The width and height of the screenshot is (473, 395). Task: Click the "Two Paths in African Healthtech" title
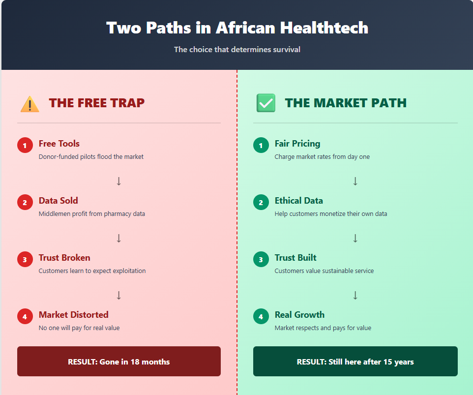(x=237, y=28)
